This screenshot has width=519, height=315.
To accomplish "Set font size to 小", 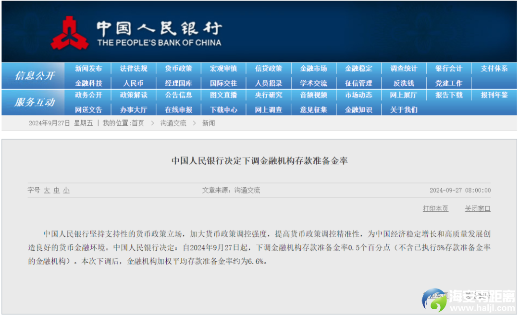I will [66, 190].
